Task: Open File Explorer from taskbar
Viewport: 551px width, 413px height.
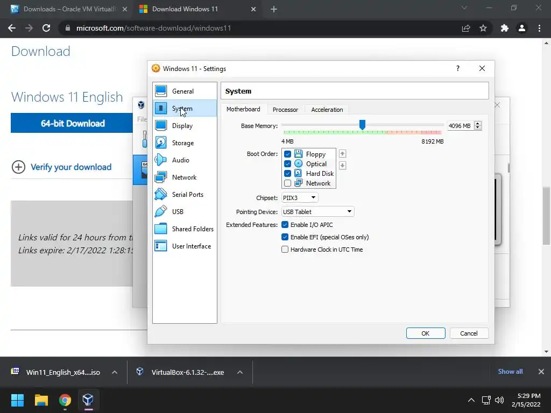Action: point(41,400)
